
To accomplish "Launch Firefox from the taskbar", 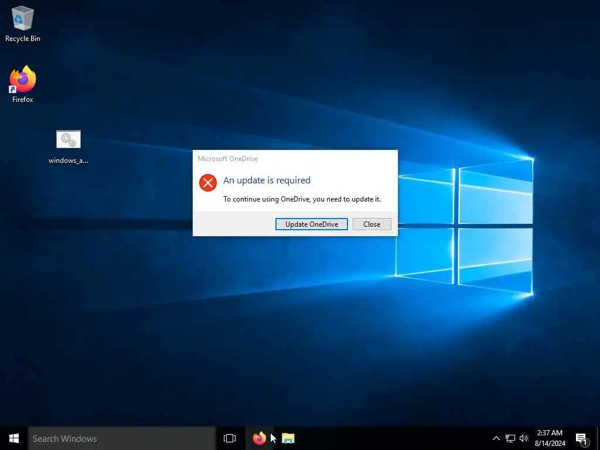I will 260,438.
